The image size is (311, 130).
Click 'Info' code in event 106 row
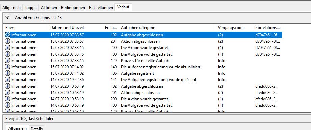[x=222, y=73]
